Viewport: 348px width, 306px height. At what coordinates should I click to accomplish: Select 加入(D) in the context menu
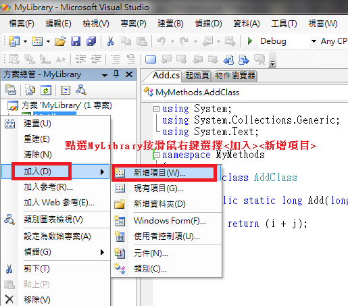click(x=55, y=172)
